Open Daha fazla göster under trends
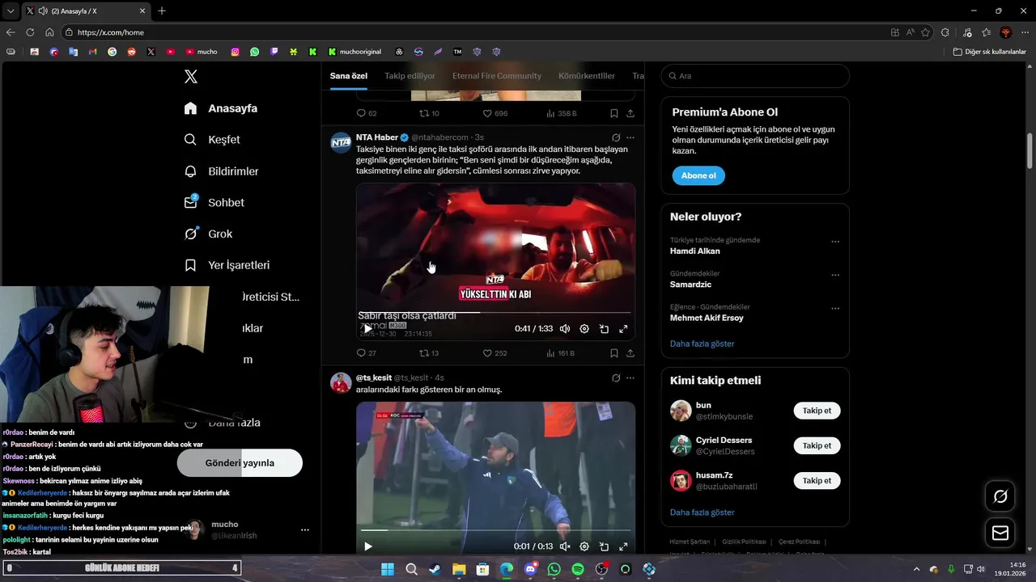 click(x=702, y=344)
